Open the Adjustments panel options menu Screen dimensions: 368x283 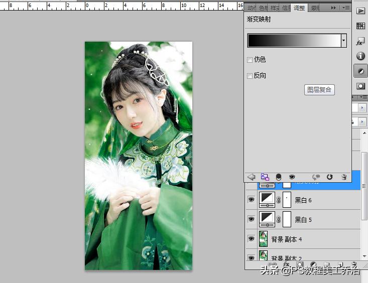pyautogui.click(x=346, y=8)
